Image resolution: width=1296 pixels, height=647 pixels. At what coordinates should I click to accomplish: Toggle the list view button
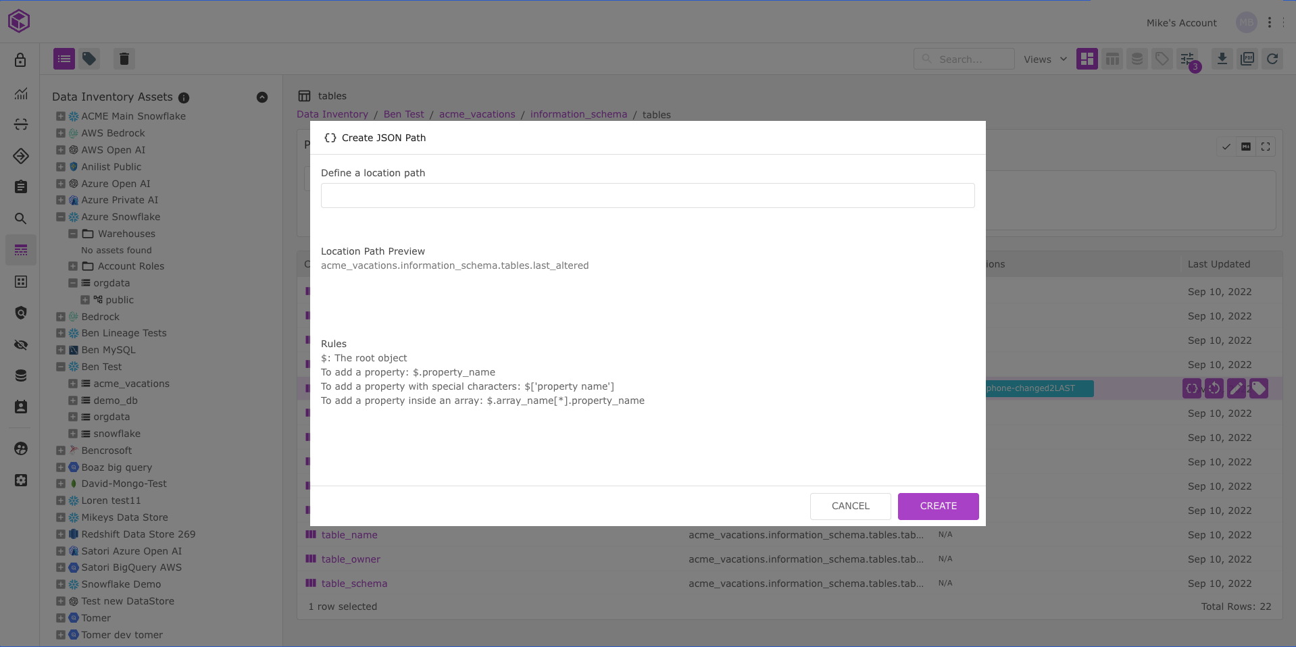(x=64, y=59)
